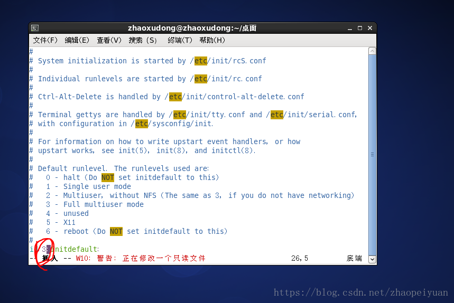Click 'Default runlevel. The runlevels used are' line

[119, 168]
